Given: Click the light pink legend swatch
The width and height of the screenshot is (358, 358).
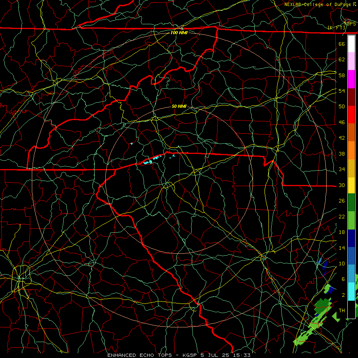Looking at the screenshot, I should point(351,61).
